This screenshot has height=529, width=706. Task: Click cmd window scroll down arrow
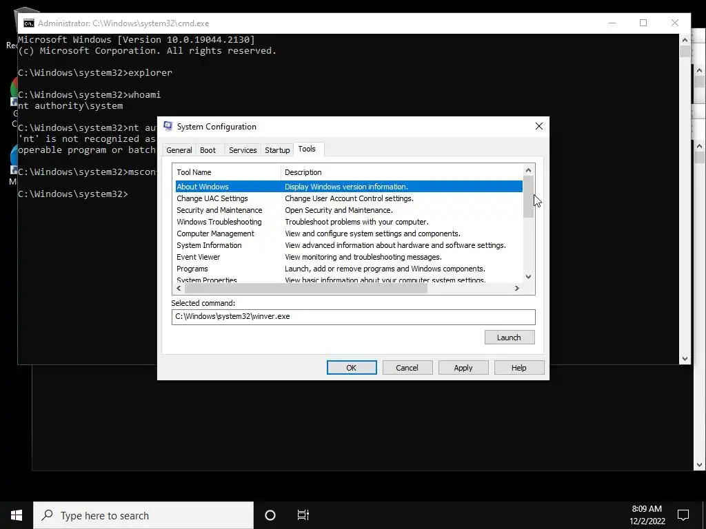point(685,358)
